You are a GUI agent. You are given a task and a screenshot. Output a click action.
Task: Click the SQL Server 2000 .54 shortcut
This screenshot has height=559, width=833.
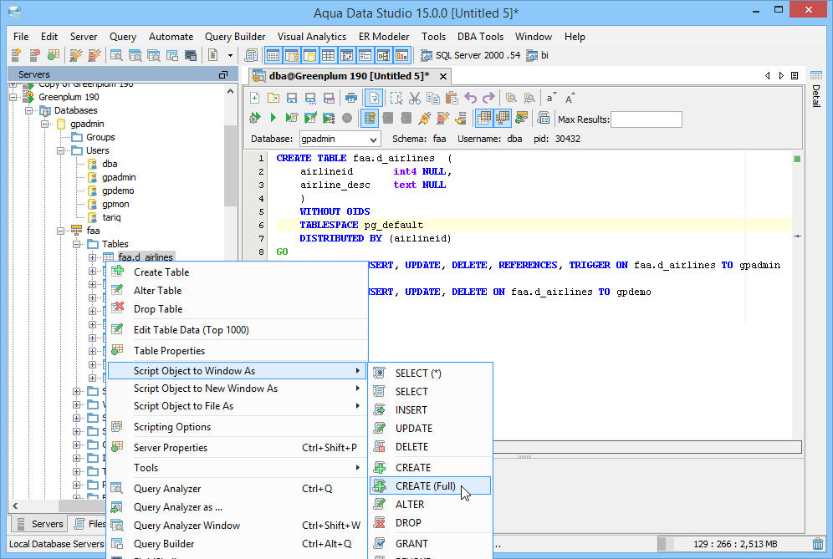(x=471, y=55)
